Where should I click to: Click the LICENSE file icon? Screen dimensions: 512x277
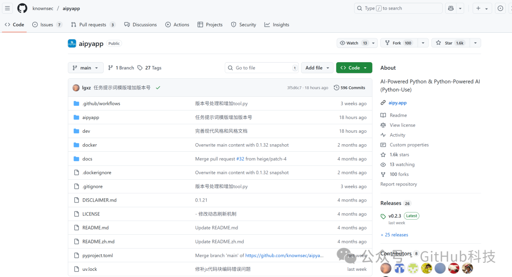click(x=76, y=214)
